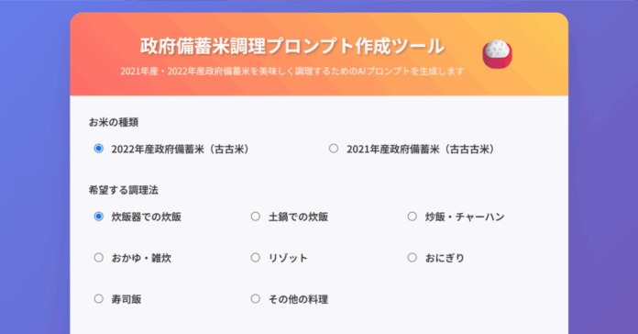Pick the 土鍋での炊飯 radio circle
The width and height of the screenshot is (638, 334).
pos(256,217)
